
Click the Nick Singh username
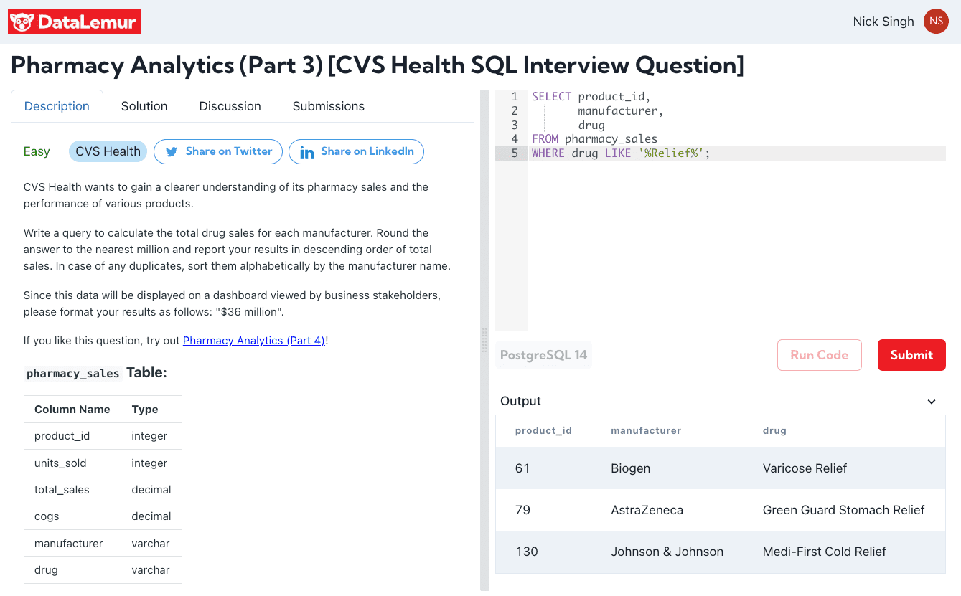pos(883,22)
